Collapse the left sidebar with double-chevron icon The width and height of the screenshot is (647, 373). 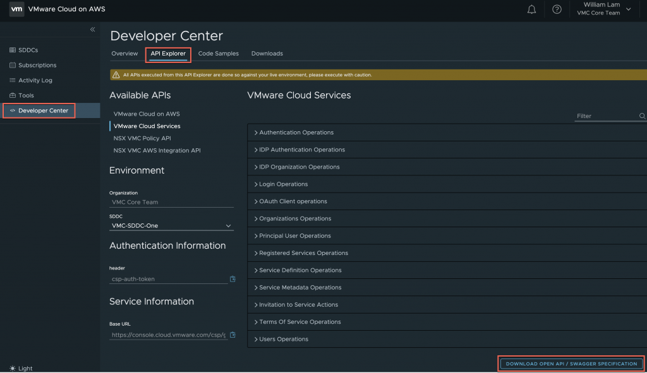[x=92, y=30]
